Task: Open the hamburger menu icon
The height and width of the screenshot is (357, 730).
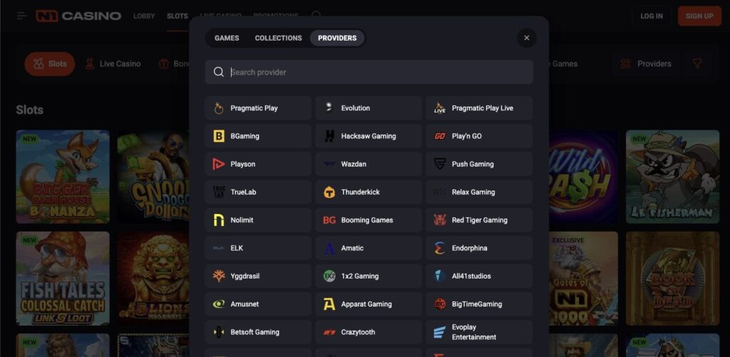Action: pos(22,16)
